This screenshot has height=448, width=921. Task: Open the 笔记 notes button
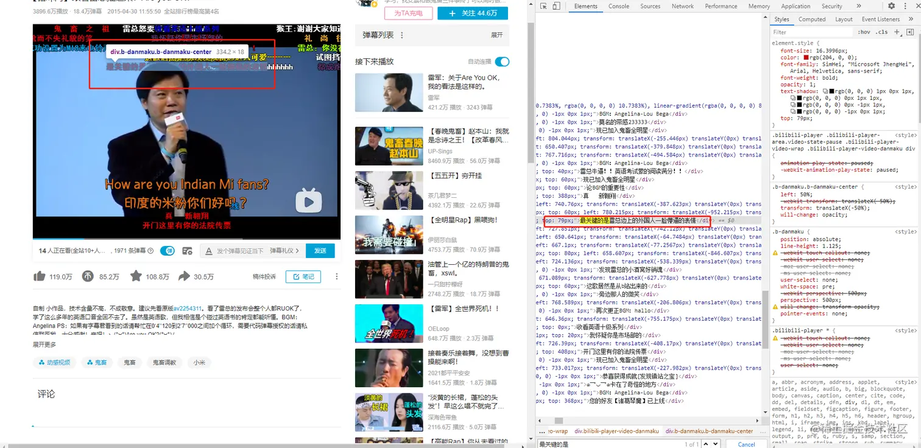pyautogui.click(x=303, y=276)
